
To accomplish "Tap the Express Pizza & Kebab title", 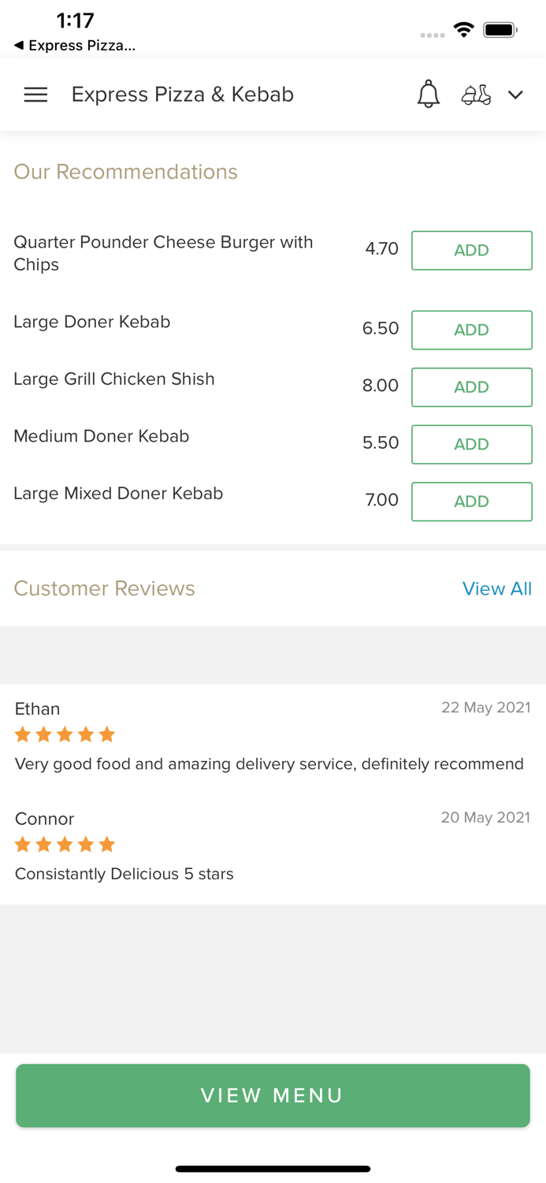I will [182, 94].
